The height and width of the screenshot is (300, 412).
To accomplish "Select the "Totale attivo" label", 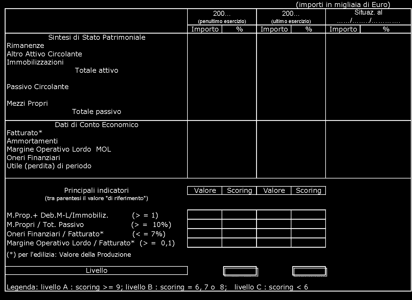I will click(x=97, y=70).
